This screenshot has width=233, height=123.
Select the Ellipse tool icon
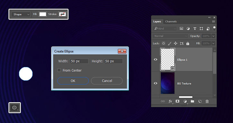[14, 108]
